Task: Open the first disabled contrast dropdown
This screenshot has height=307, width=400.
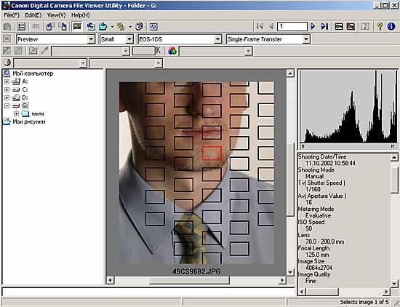Action: 83,63
